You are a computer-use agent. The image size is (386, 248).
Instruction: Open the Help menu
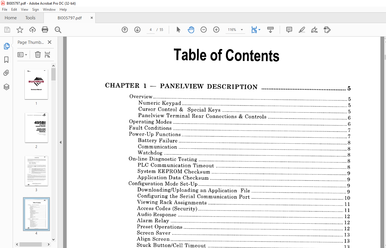pos(63,10)
